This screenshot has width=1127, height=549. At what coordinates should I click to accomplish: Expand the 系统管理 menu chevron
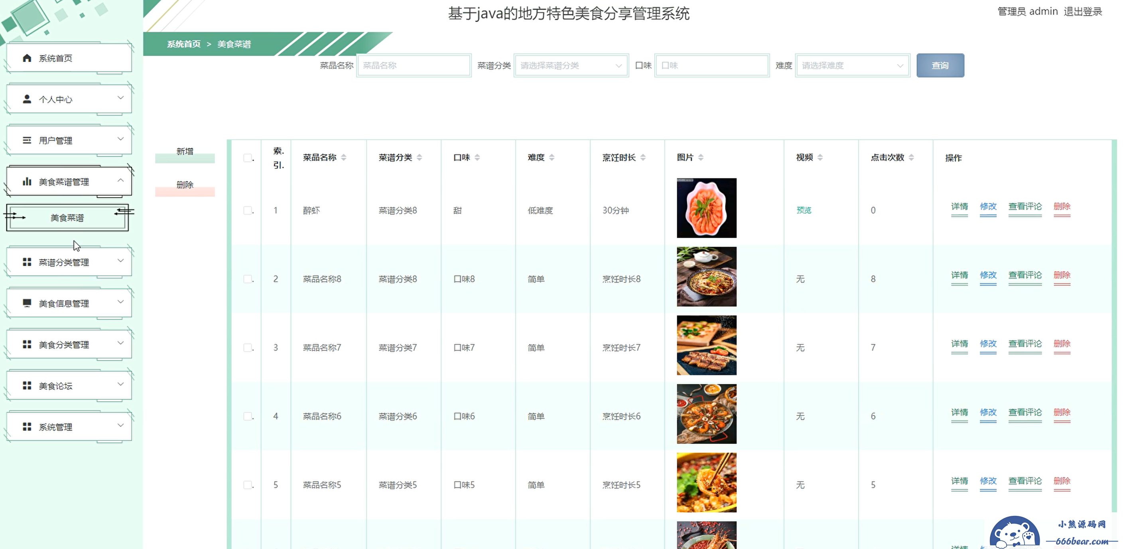pos(120,425)
